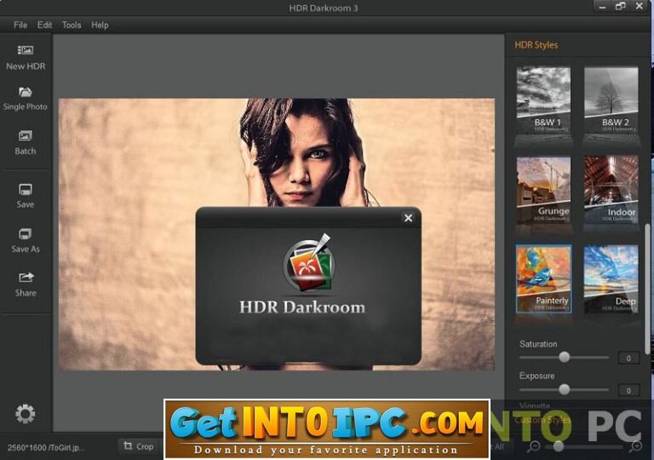Open the File menu

pos(20,25)
